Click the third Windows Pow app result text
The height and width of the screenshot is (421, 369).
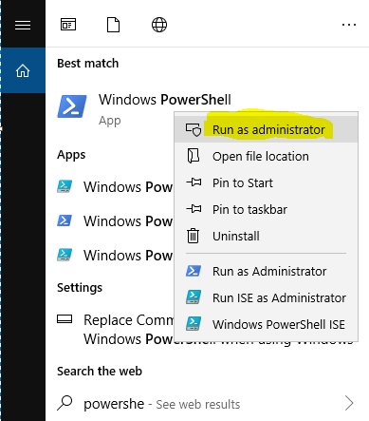[128, 255]
